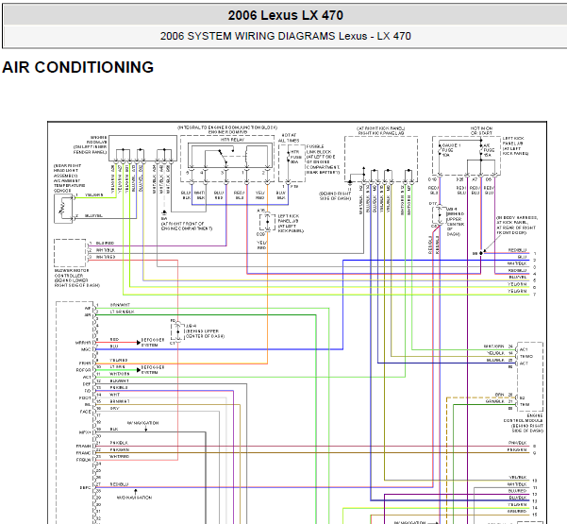Click the "RIGHT KICK PANEL J/B" label
567x524 pixels.
381,133
